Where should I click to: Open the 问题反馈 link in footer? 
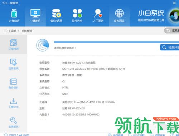tap(158, 135)
